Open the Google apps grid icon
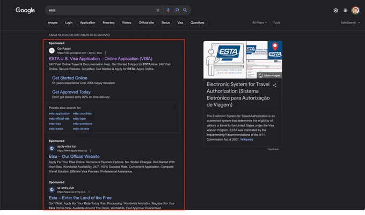The image size is (365, 215). tap(346, 10)
